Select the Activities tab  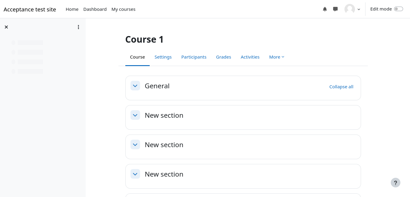point(250,57)
